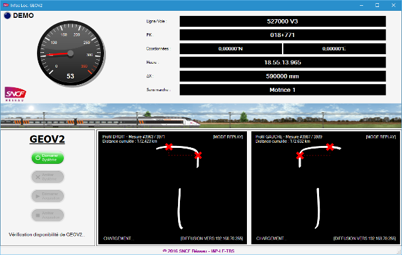Viewport: 402px width, 255px height.
Task: Click the green Démarrer Système button
Action: (48, 158)
